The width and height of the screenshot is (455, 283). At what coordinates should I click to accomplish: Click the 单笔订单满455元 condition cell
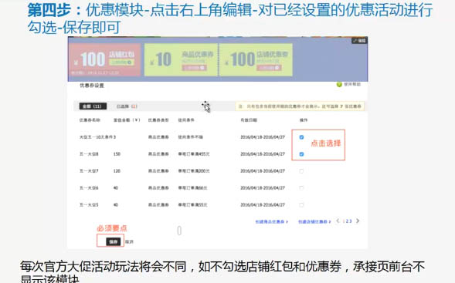click(194, 154)
